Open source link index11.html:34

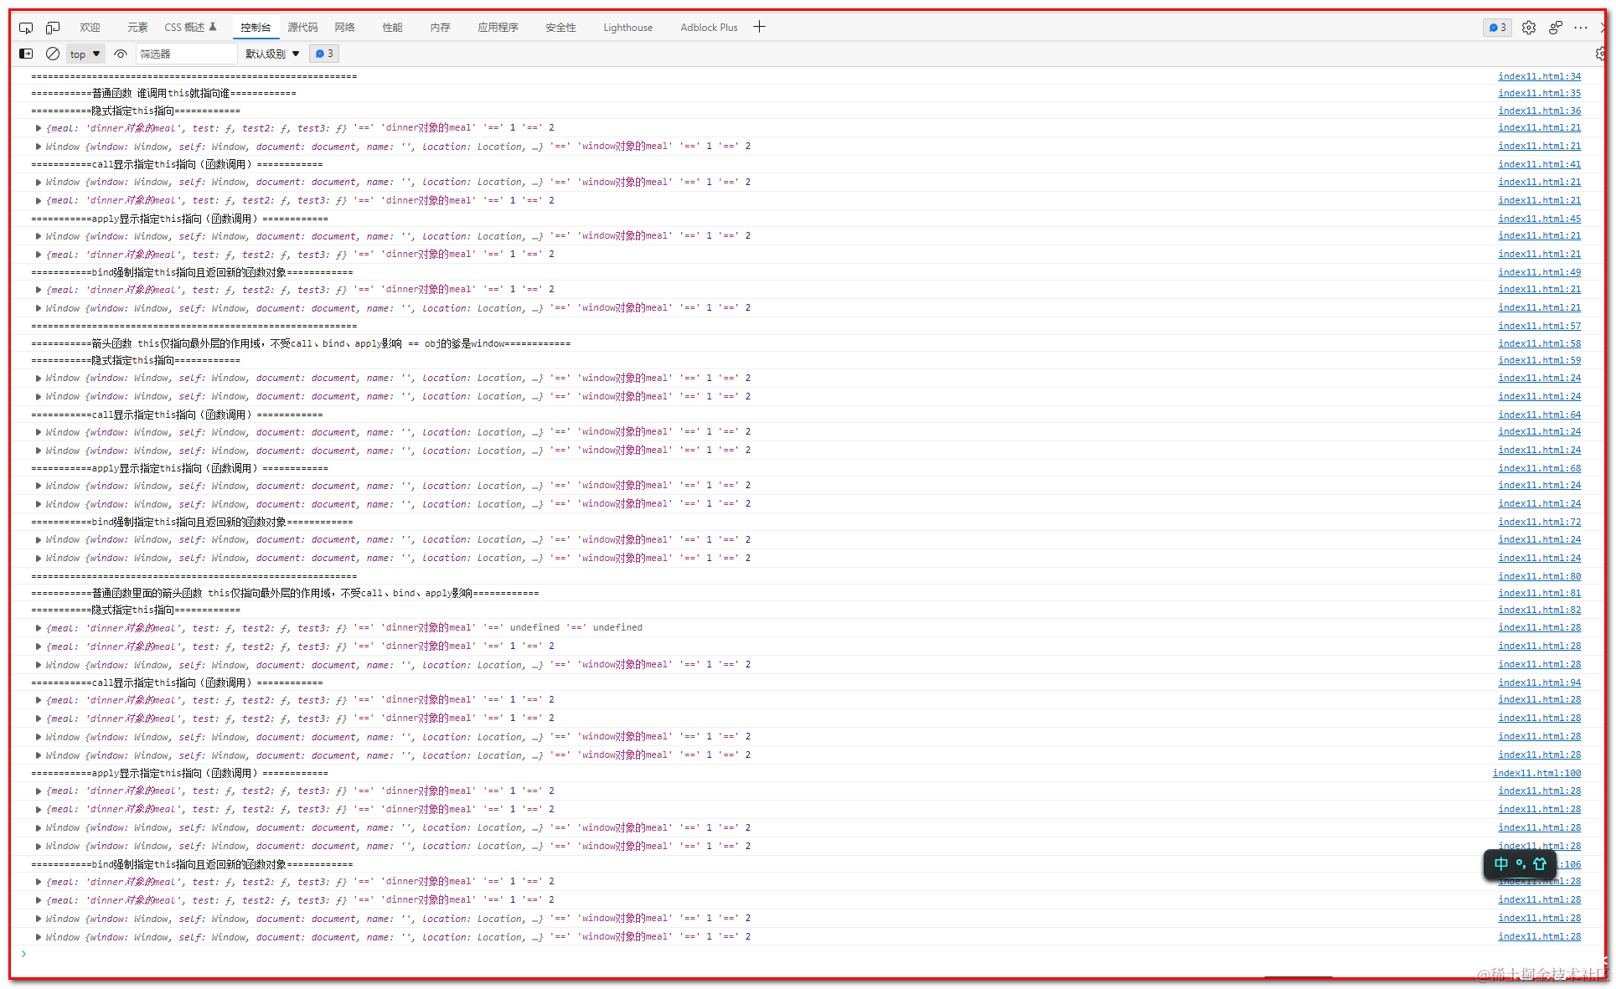click(x=1539, y=76)
